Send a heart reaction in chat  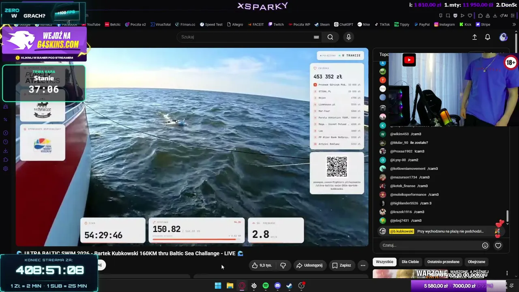click(498, 245)
